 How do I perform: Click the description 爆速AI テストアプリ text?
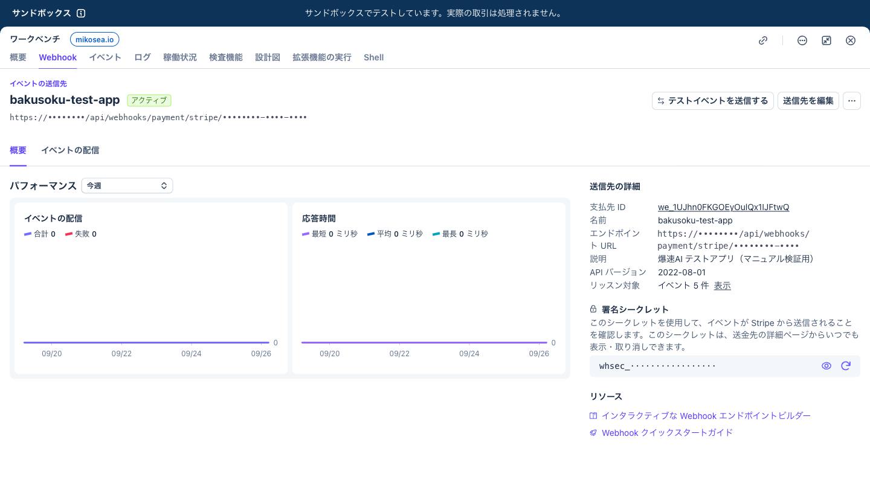click(x=736, y=259)
